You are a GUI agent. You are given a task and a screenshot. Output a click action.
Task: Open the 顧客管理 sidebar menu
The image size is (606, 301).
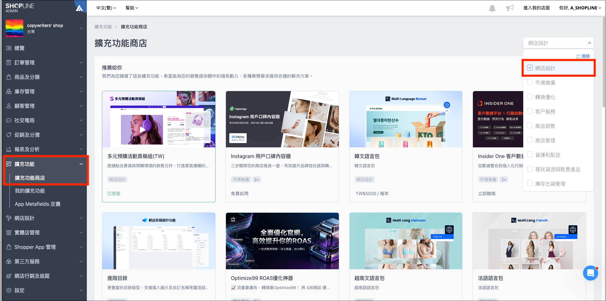[25, 106]
